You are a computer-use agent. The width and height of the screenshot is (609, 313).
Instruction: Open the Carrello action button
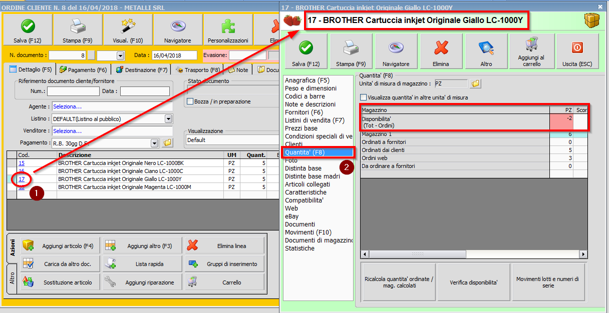225,282
